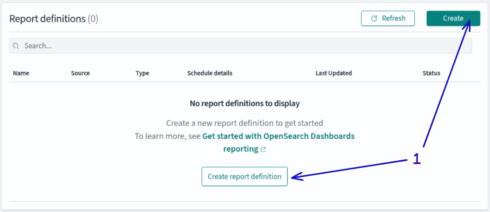Click the No report definitions to display message
The height and width of the screenshot is (212, 490).
(245, 103)
